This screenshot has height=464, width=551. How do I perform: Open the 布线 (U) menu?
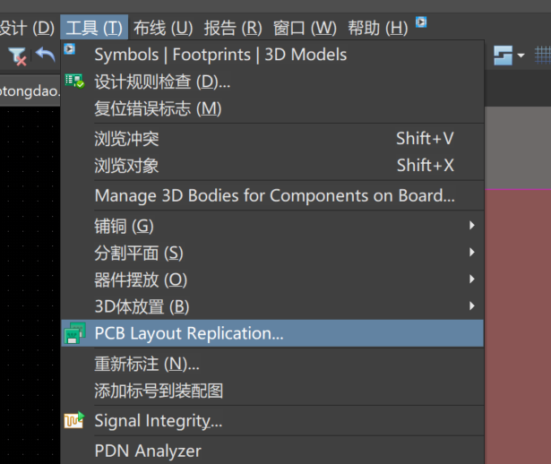[x=163, y=28]
